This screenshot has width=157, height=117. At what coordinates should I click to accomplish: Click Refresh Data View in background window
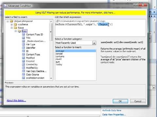112,110
